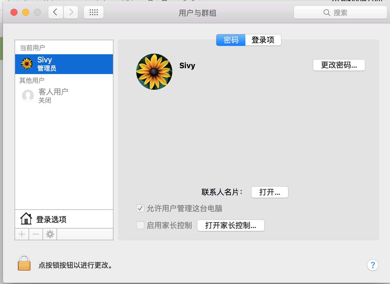Viewport: 390px width, 284px height.
Task: Go back with the left arrow
Action: click(56, 13)
